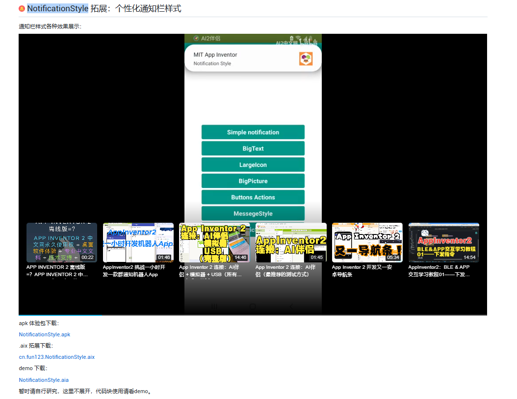This screenshot has width=517, height=399.
Task: Click the AI2伴侣 status bar label
Action: click(211, 38)
